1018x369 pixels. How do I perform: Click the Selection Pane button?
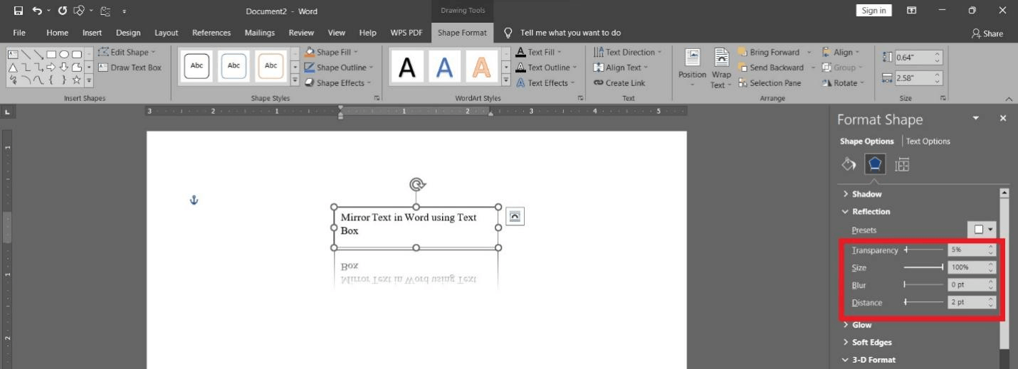click(x=770, y=83)
